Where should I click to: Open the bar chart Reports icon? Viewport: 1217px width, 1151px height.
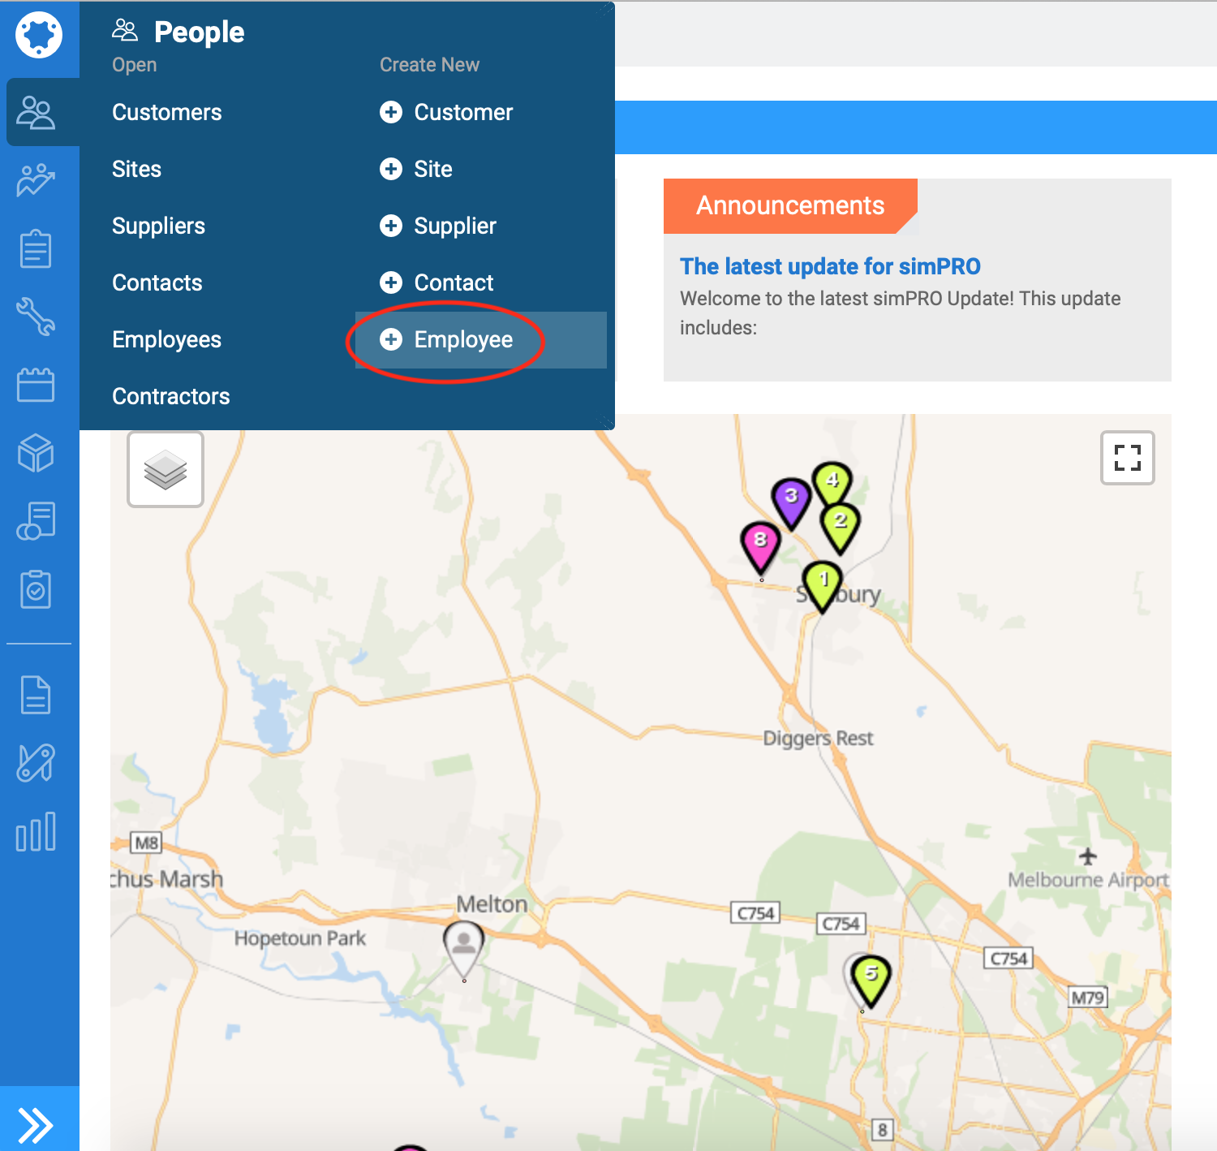(x=37, y=832)
